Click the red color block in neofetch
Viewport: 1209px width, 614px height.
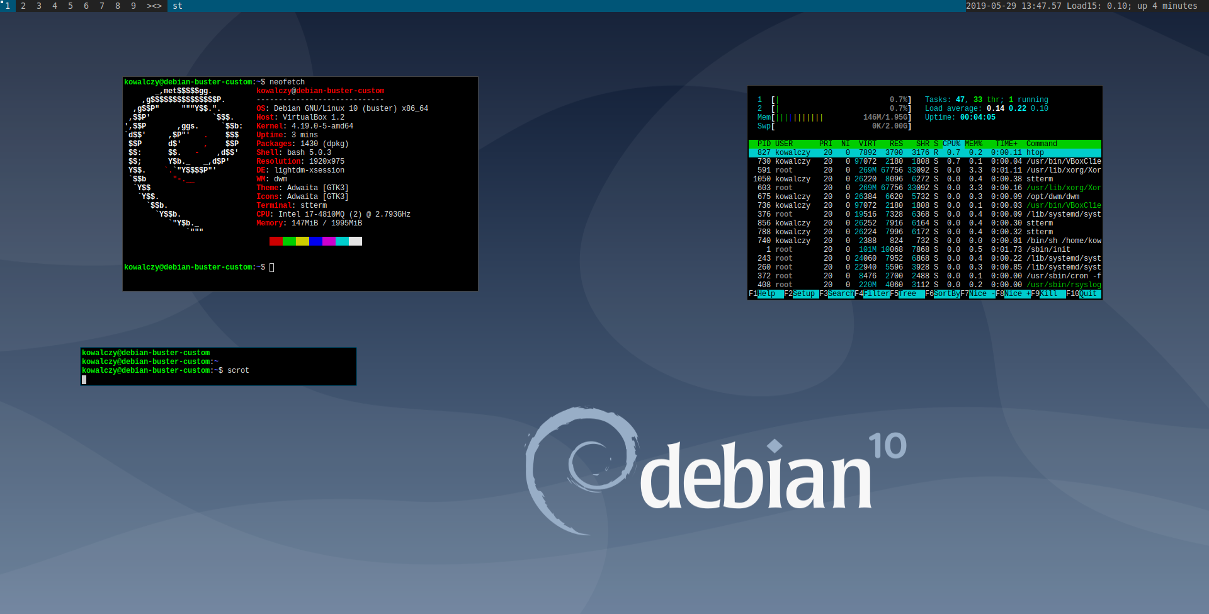point(276,241)
